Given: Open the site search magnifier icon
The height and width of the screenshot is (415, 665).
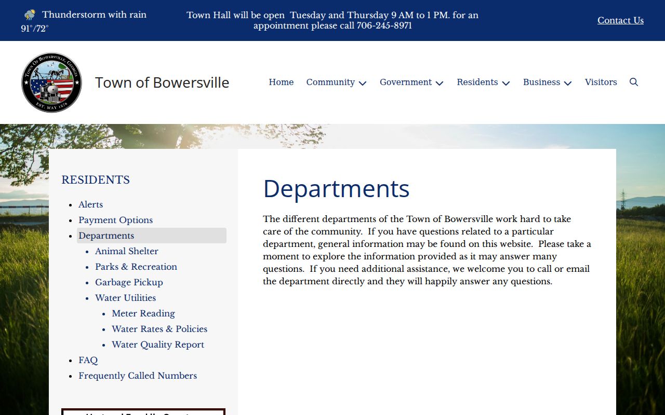Looking at the screenshot, I should [x=634, y=82].
